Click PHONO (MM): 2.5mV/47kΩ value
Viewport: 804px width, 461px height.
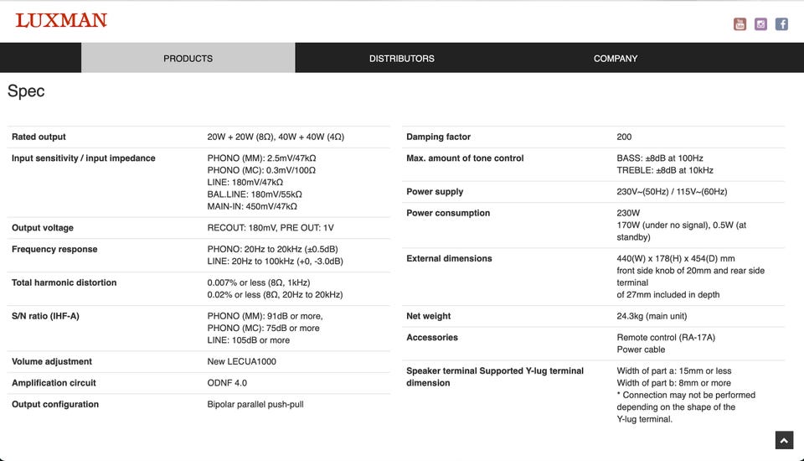tap(261, 158)
